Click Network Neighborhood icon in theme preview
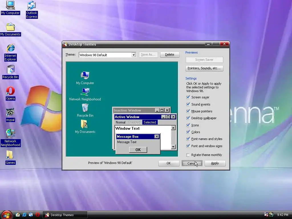Screen dimensions: 292x219 coord(85,92)
